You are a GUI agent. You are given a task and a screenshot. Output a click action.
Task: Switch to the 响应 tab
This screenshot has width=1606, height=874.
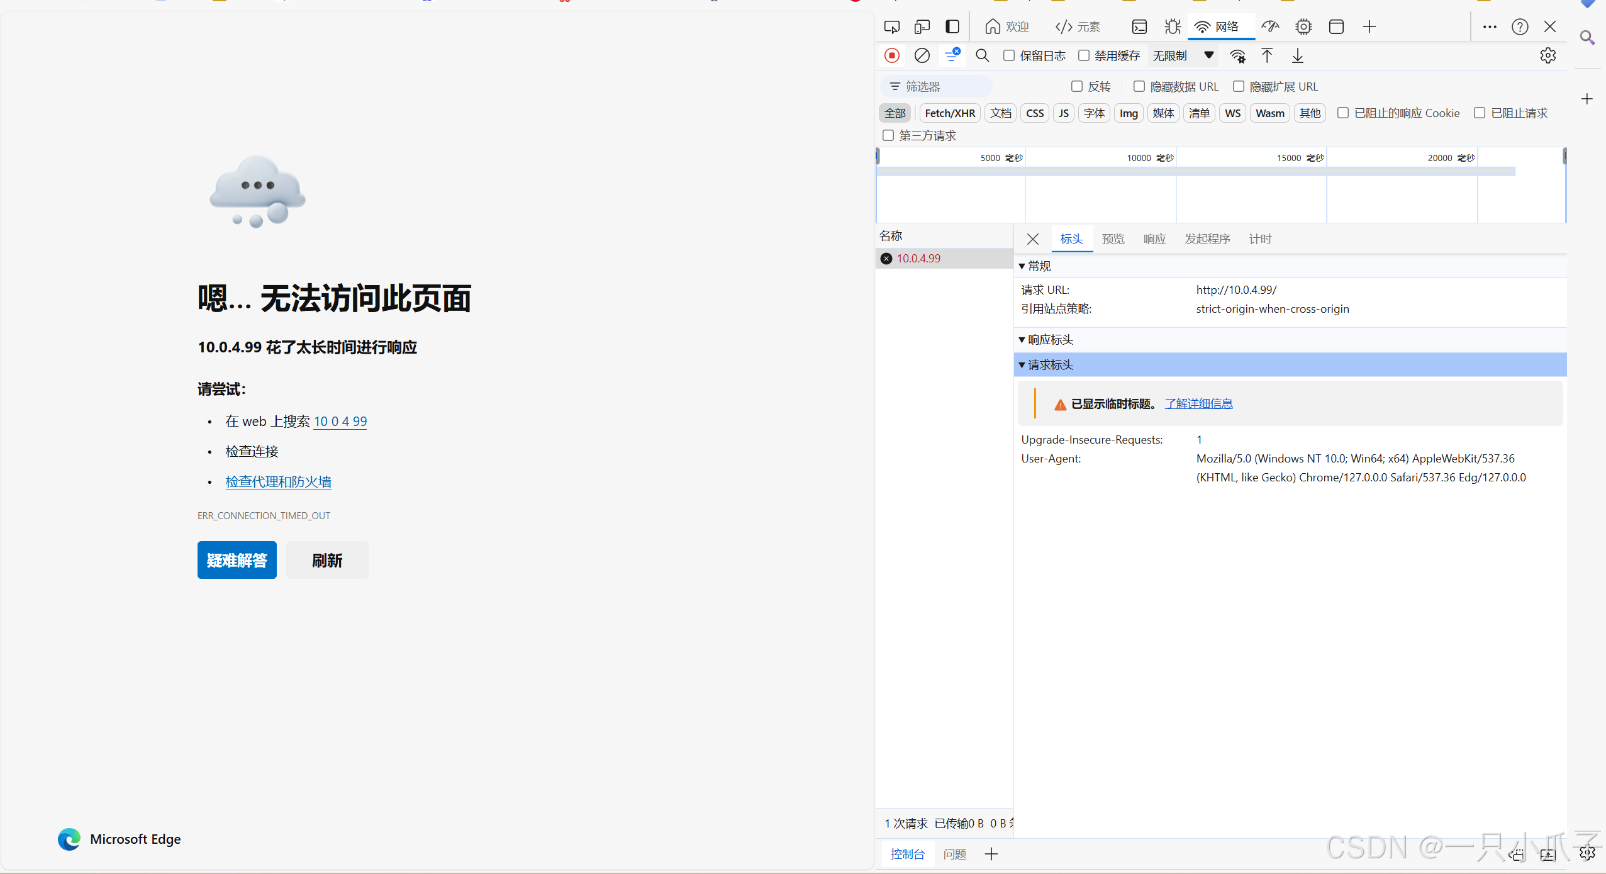[1154, 239]
